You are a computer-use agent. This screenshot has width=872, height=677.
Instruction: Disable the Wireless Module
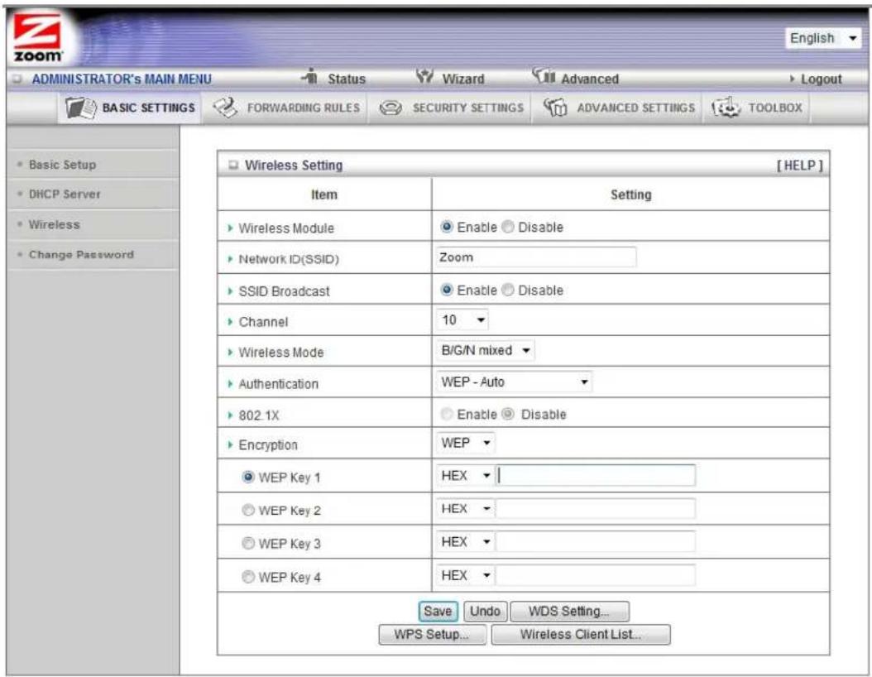click(x=508, y=227)
